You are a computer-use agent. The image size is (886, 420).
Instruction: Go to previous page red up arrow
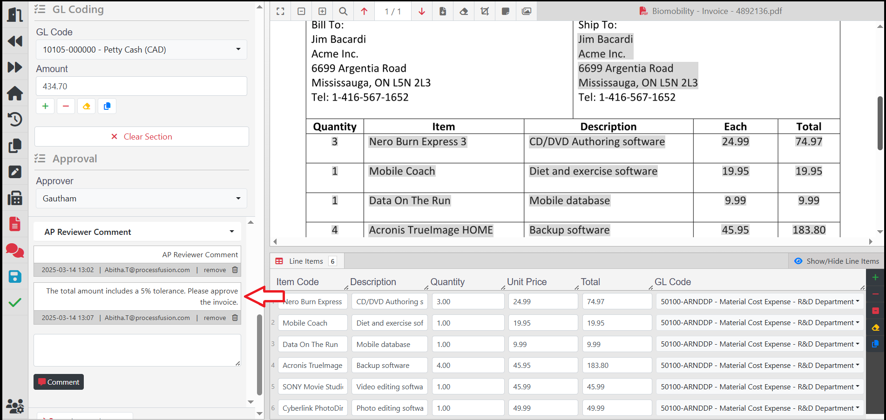(x=364, y=11)
